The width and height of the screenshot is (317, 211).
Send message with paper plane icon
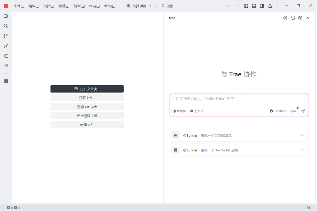[303, 111]
